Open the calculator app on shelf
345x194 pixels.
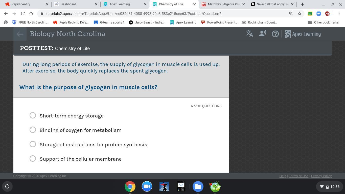tap(181, 187)
